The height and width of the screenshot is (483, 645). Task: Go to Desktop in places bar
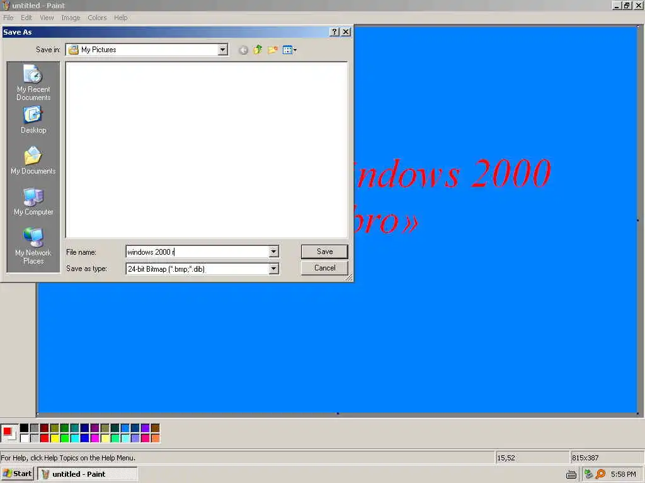click(33, 120)
